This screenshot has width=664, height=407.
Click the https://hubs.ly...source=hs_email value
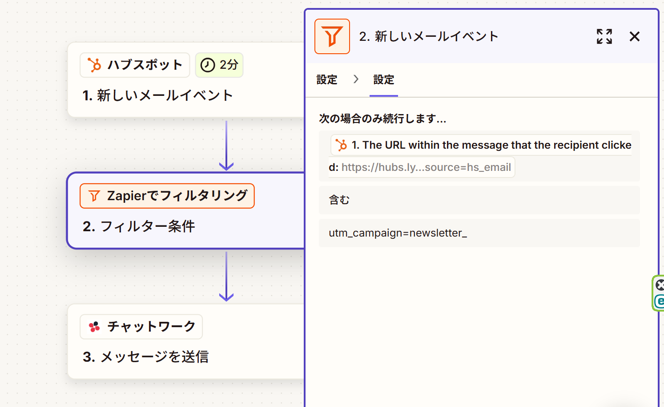click(x=426, y=167)
